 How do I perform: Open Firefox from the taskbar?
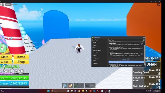pos(90,91)
